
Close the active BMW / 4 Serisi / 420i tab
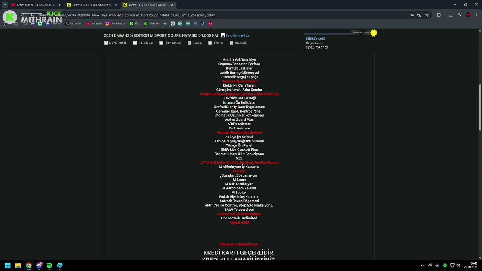(x=172, y=5)
